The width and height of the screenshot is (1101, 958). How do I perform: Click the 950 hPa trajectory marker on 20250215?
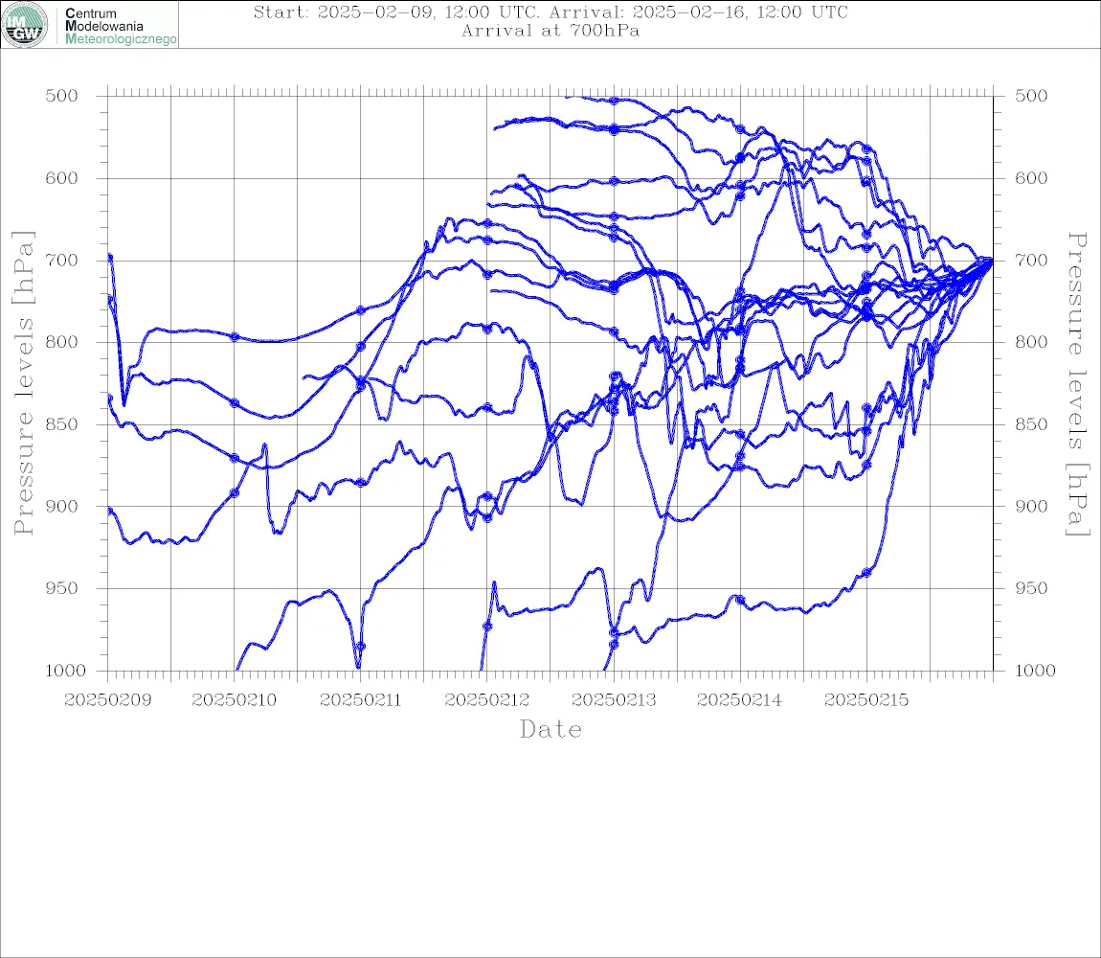pos(866,573)
